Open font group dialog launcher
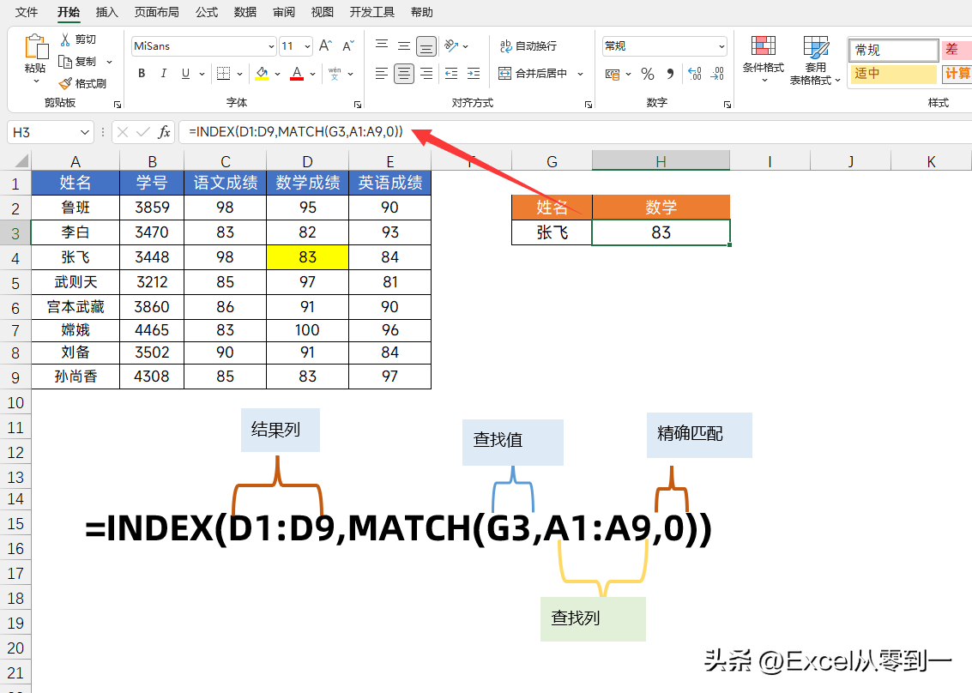Screen dimensions: 972x693 click(358, 105)
